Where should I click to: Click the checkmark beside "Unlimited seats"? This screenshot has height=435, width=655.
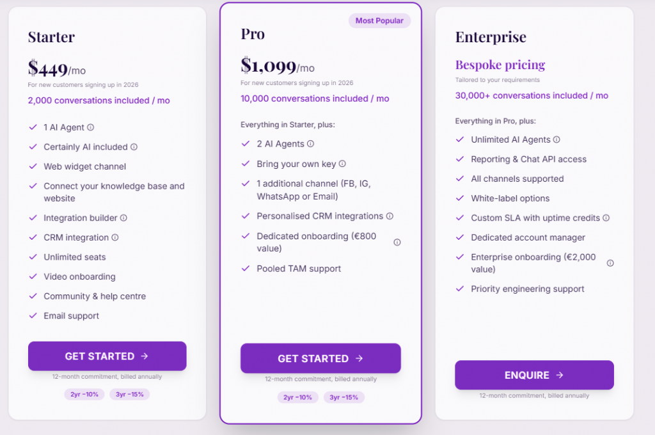click(33, 257)
